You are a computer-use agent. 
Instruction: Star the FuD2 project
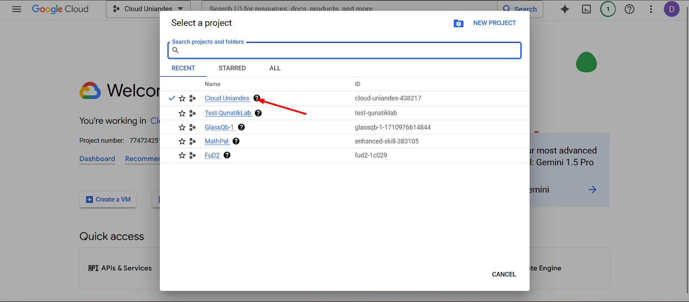182,155
